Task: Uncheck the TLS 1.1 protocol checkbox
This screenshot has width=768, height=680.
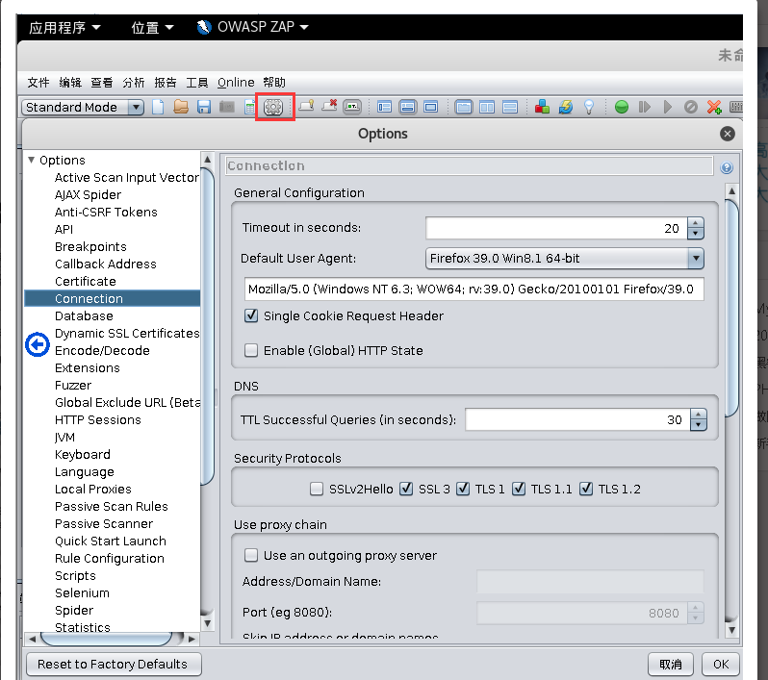Action: click(x=519, y=489)
